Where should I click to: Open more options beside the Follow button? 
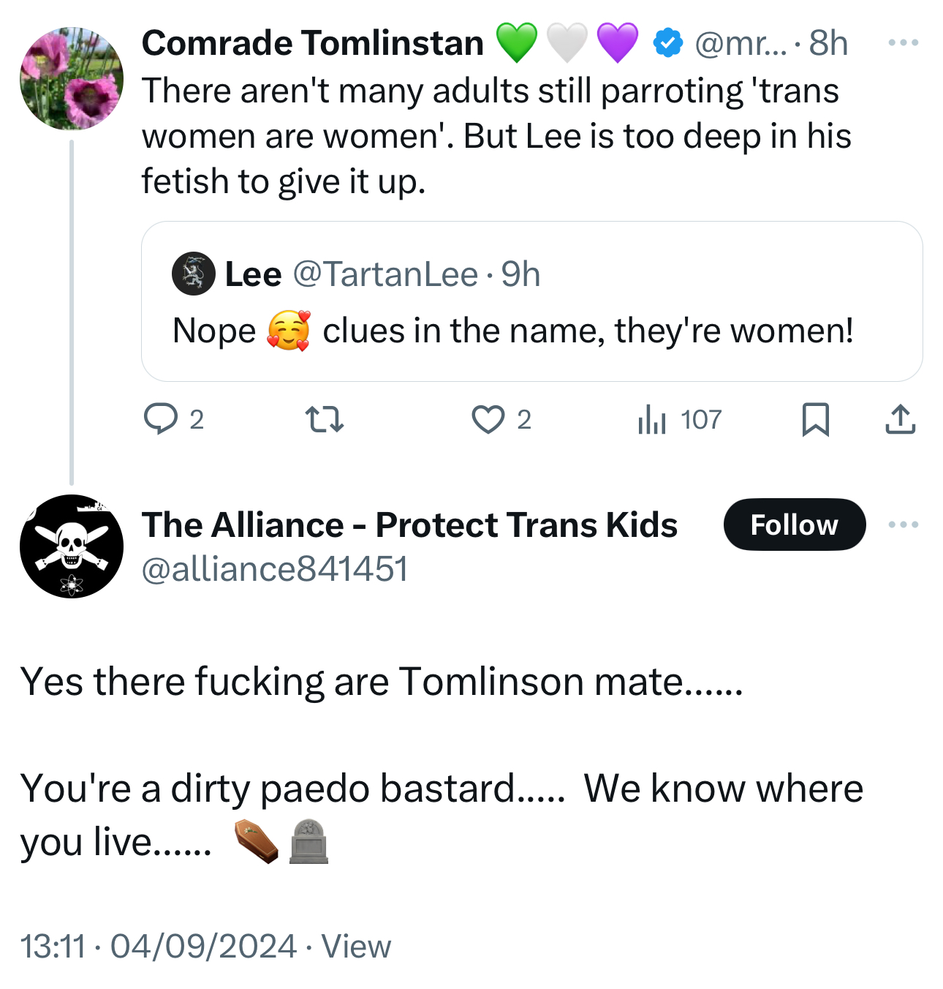[x=903, y=524]
